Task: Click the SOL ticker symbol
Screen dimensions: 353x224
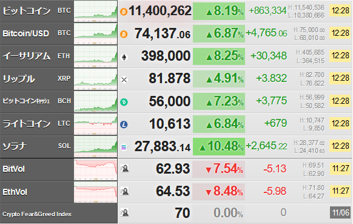Action: coord(64,146)
